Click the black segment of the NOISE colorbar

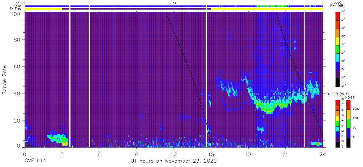click(x=349, y=143)
